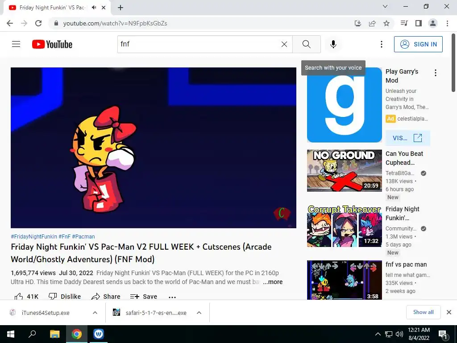This screenshot has height=343, width=457.
Task: Start voice search with the microphone icon
Action: (x=333, y=44)
